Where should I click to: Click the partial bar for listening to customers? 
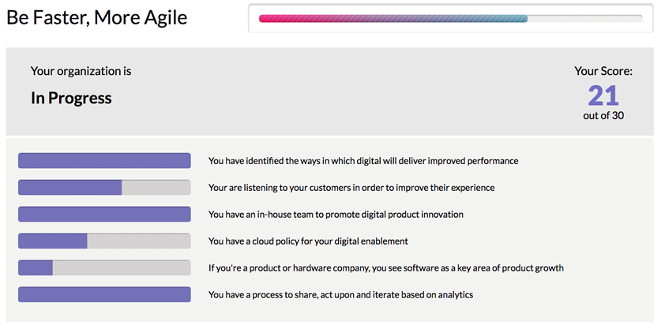(104, 188)
